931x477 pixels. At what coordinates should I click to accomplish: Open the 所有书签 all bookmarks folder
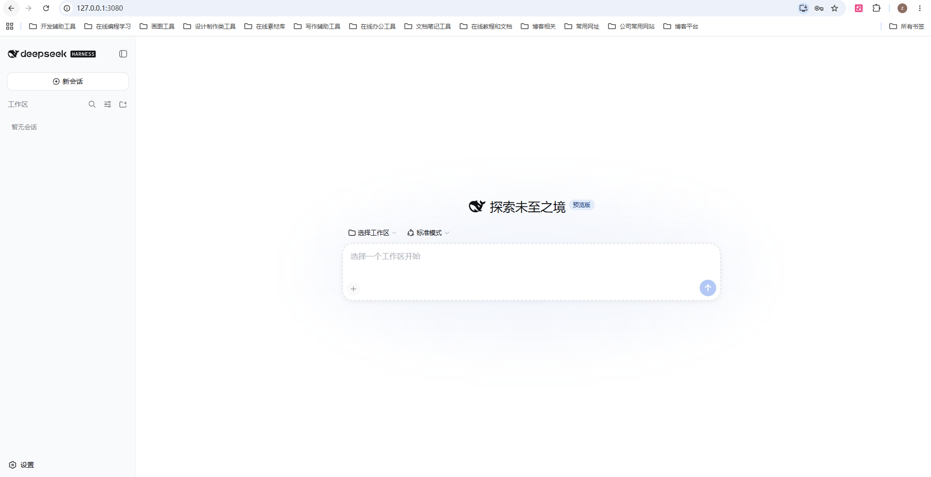click(x=907, y=26)
